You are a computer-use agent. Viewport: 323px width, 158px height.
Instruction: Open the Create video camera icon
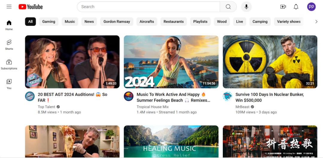tap(283, 7)
